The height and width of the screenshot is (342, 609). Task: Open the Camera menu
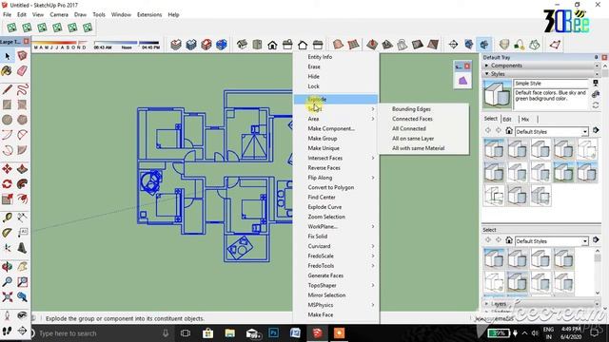(x=59, y=15)
